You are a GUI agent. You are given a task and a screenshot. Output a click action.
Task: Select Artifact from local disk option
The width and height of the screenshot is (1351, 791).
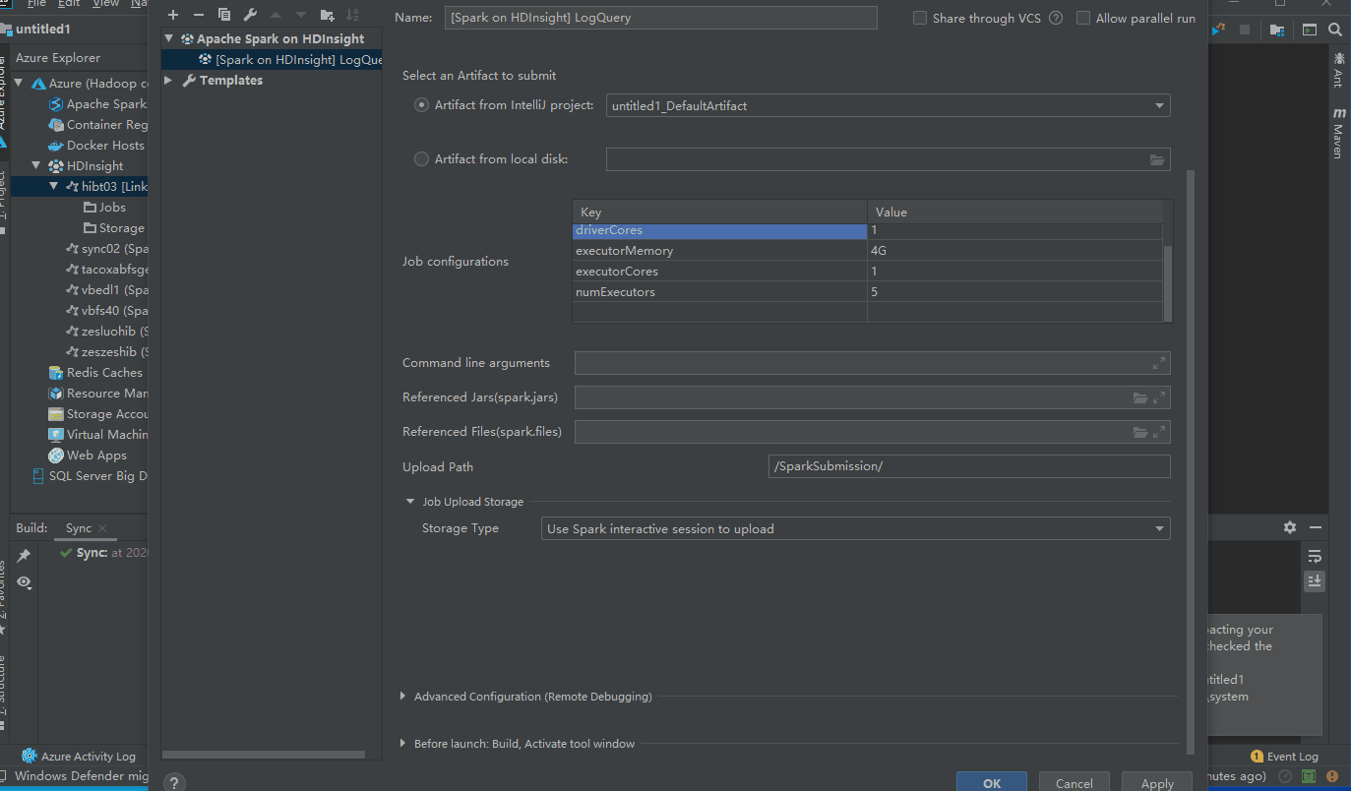tap(421, 158)
